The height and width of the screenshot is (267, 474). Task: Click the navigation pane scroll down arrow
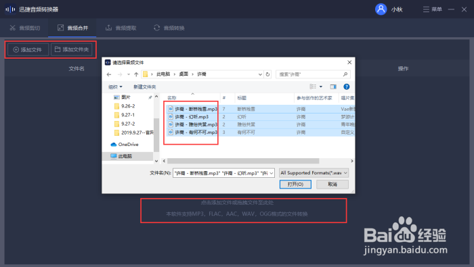(x=156, y=161)
